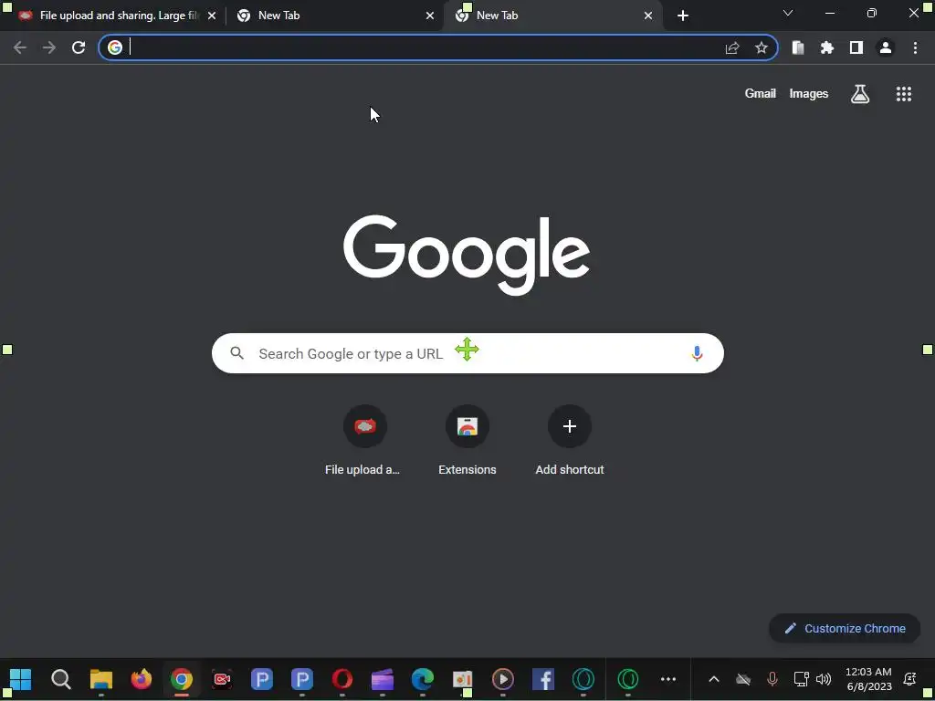The width and height of the screenshot is (935, 701).
Task: Launch Opera browser from taskbar
Action: [x=342, y=679]
